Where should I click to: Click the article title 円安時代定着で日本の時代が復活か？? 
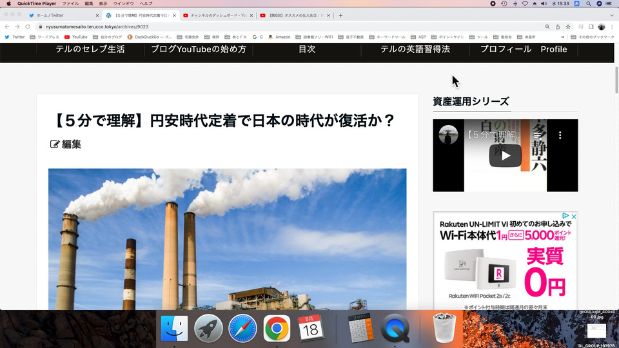point(224,121)
